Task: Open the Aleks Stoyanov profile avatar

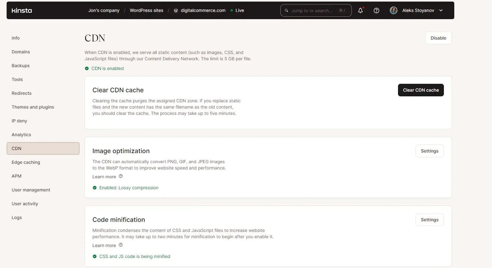Action: pyautogui.click(x=393, y=10)
